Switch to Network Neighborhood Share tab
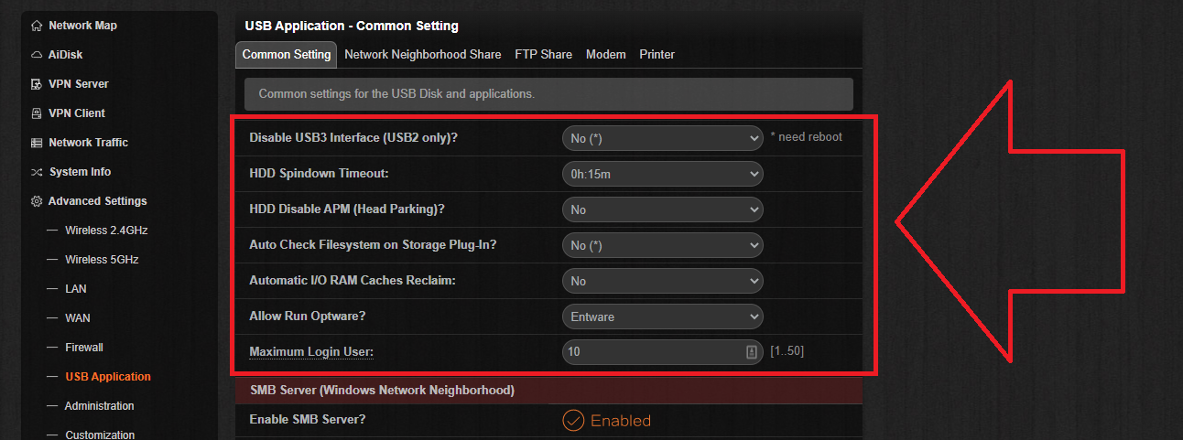This screenshot has height=440, width=1183. coord(423,55)
